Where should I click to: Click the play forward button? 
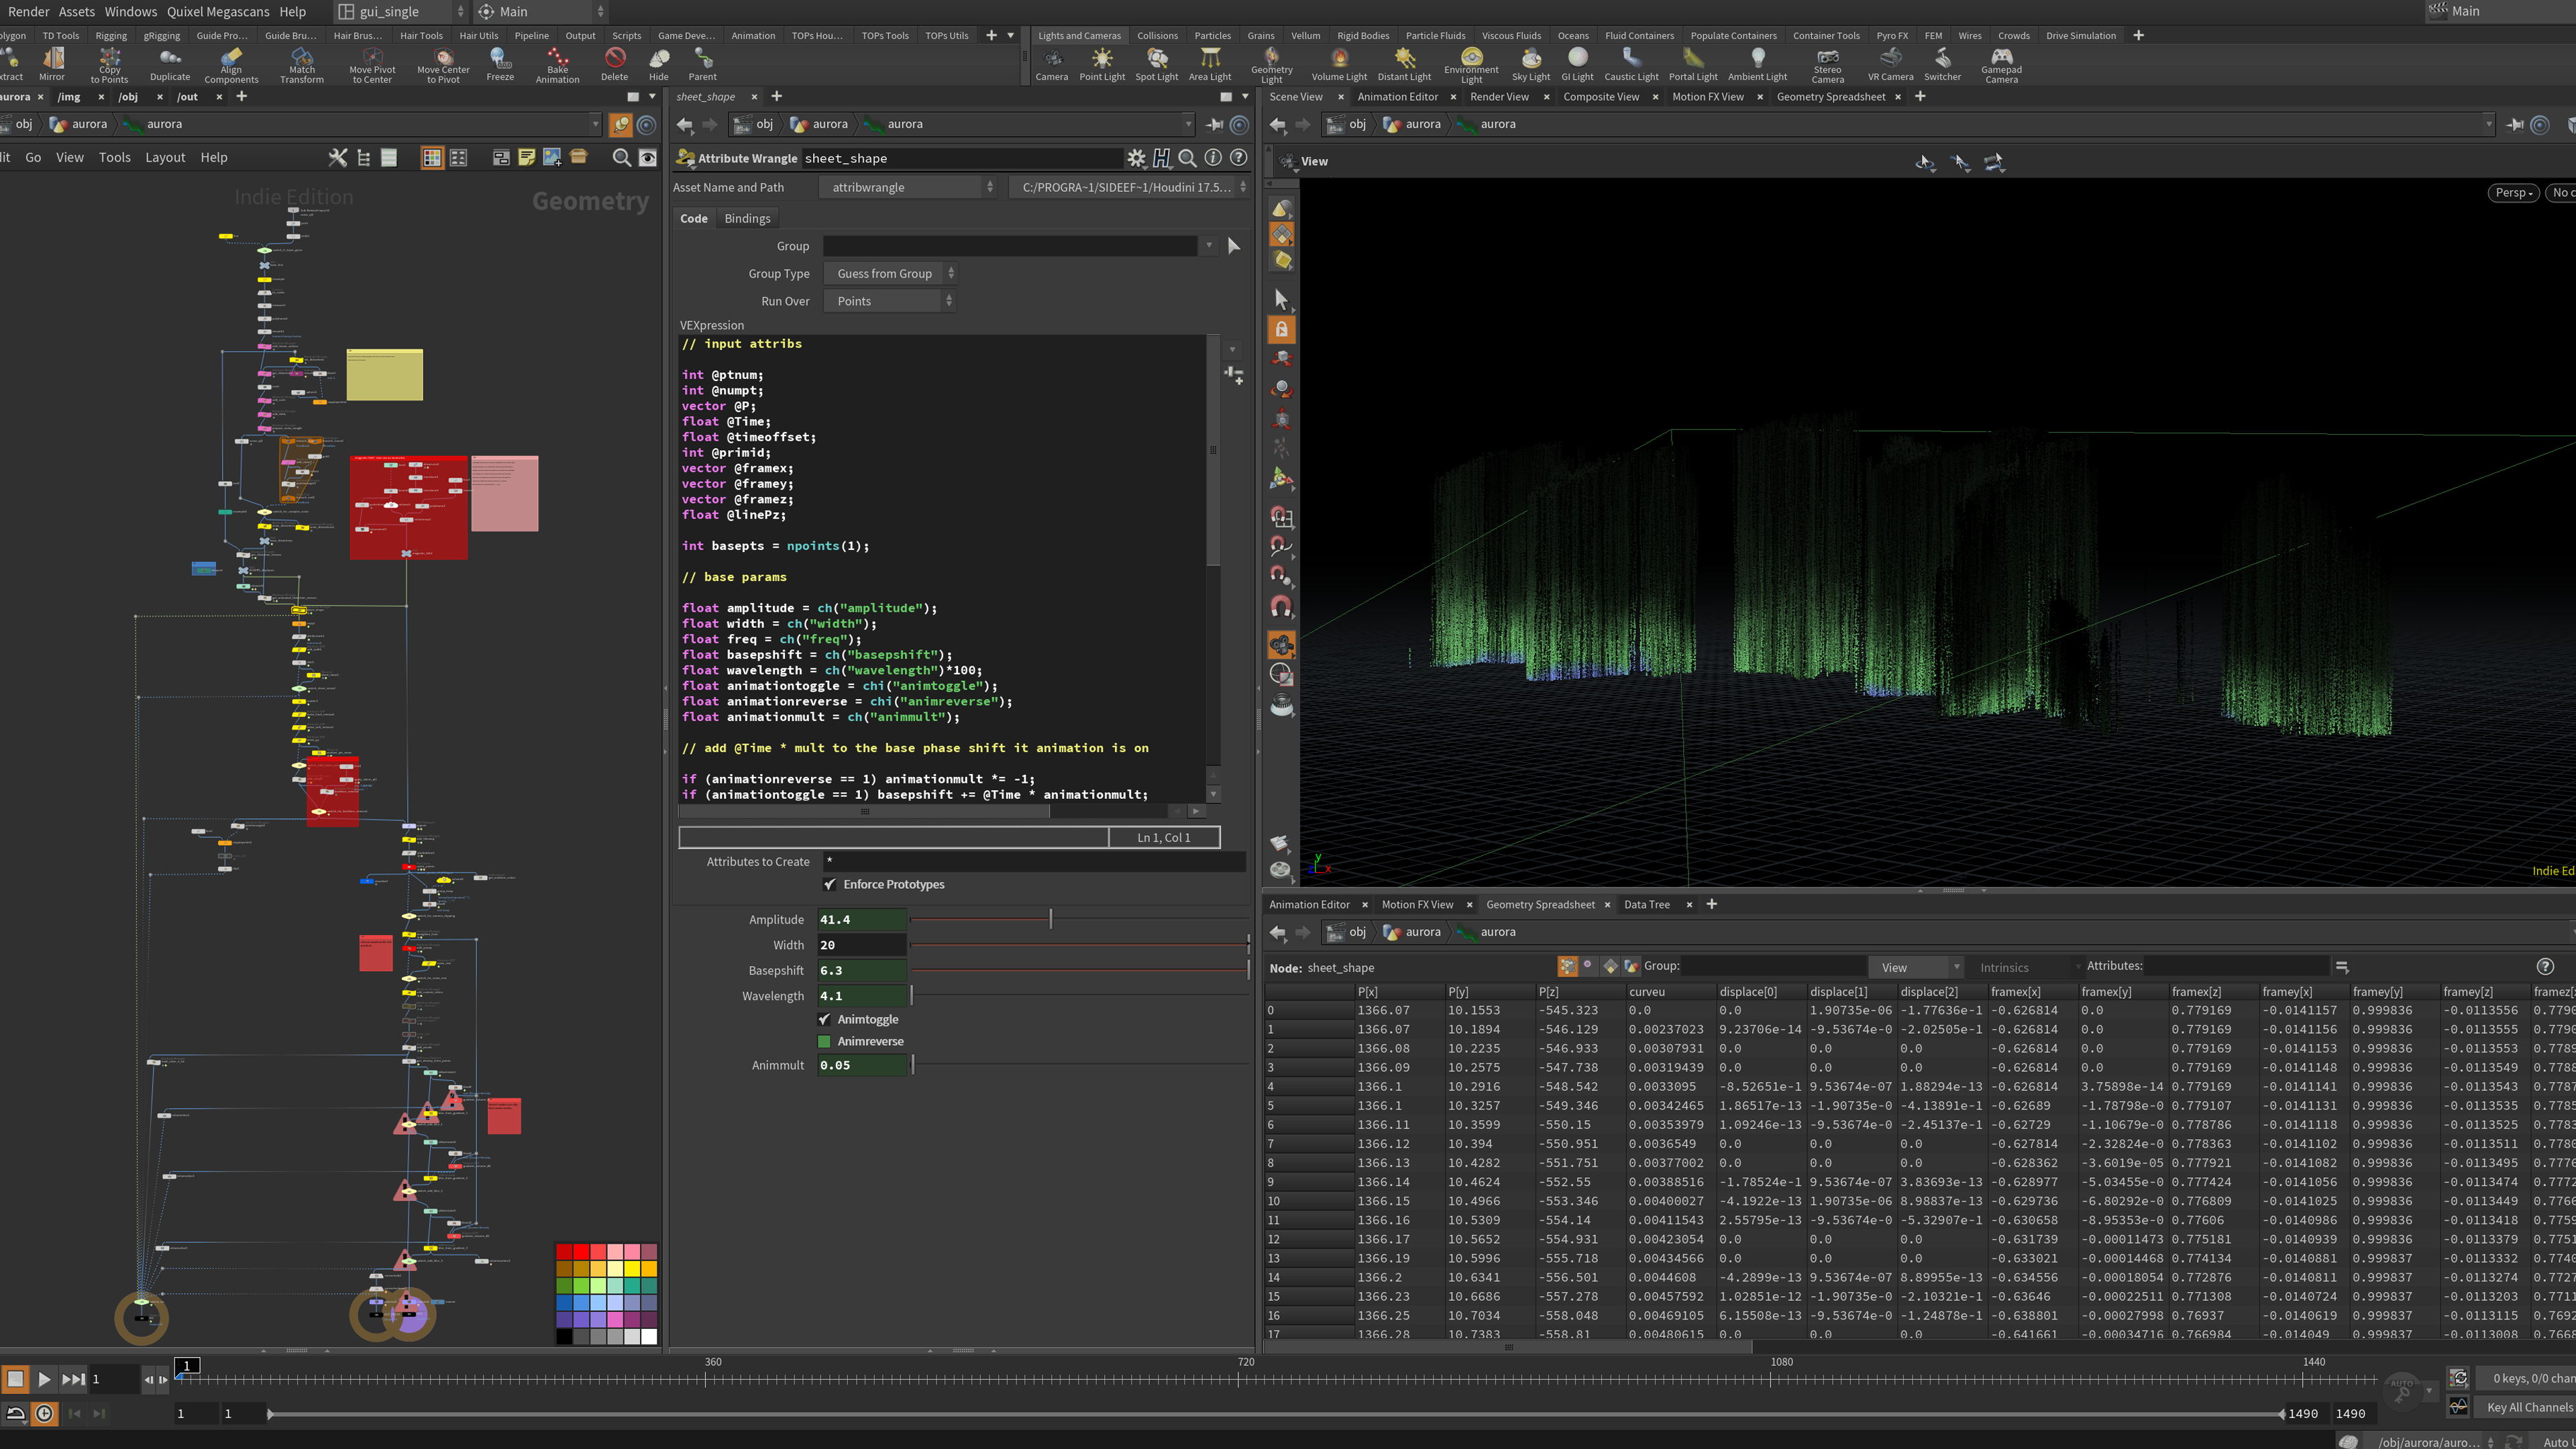[44, 1379]
